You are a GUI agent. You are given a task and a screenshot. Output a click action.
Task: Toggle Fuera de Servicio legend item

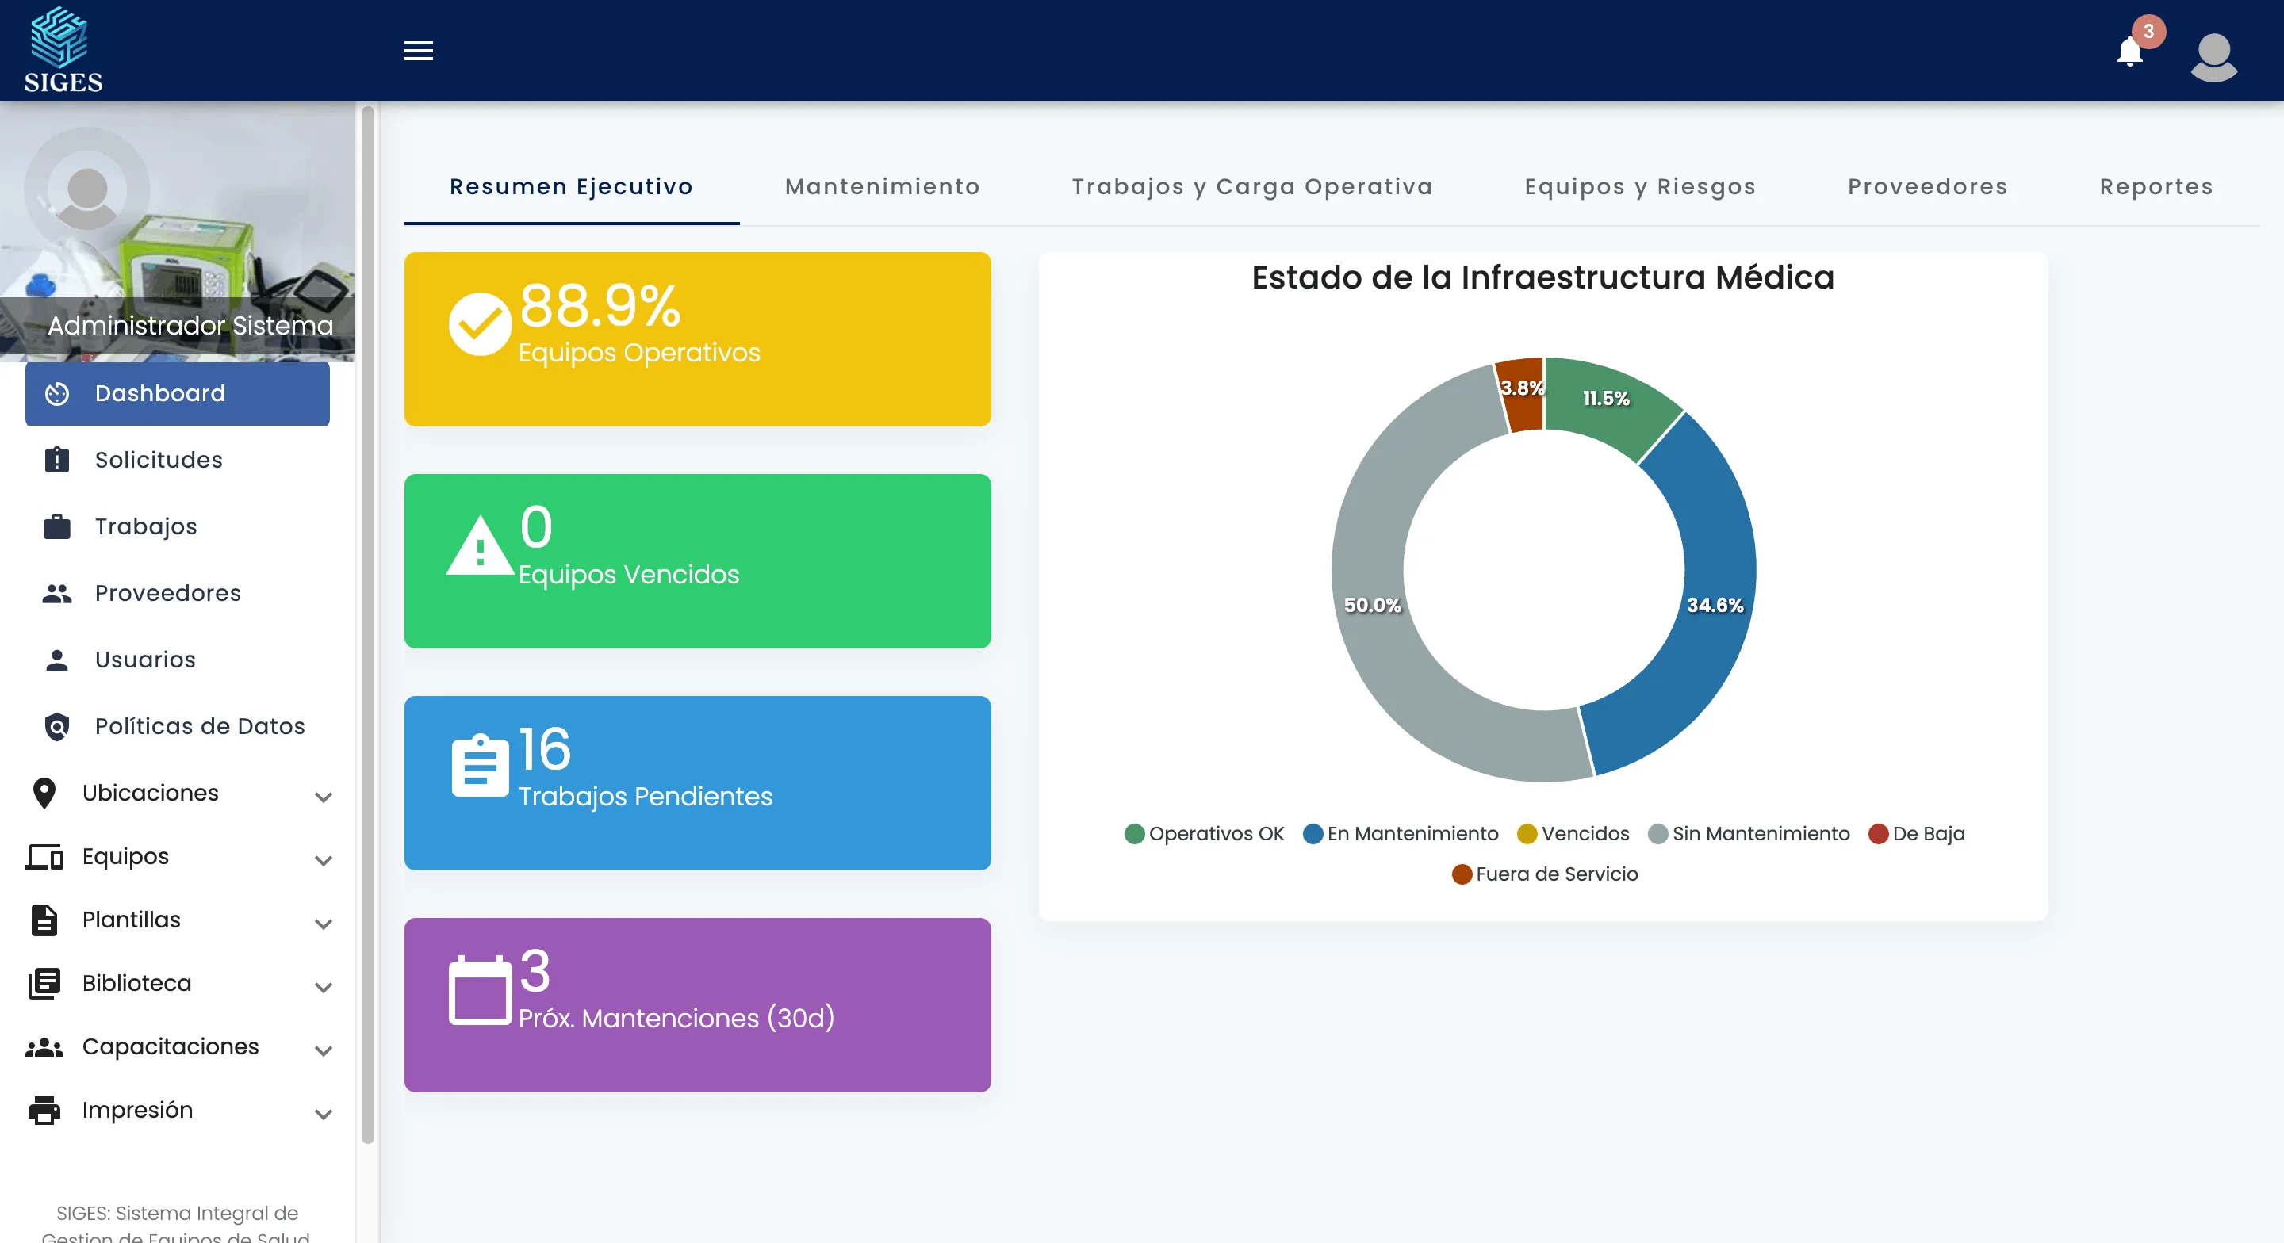1545,874
